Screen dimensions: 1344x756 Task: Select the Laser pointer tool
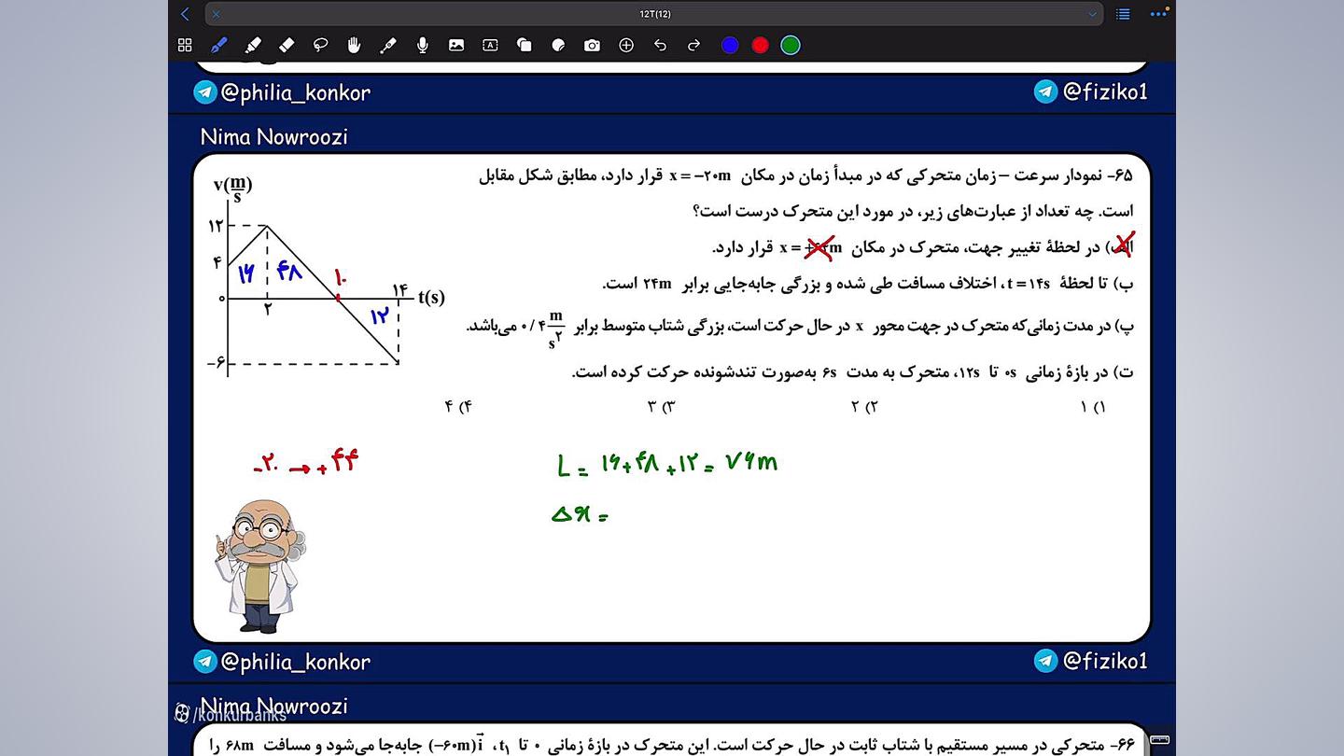(x=388, y=45)
